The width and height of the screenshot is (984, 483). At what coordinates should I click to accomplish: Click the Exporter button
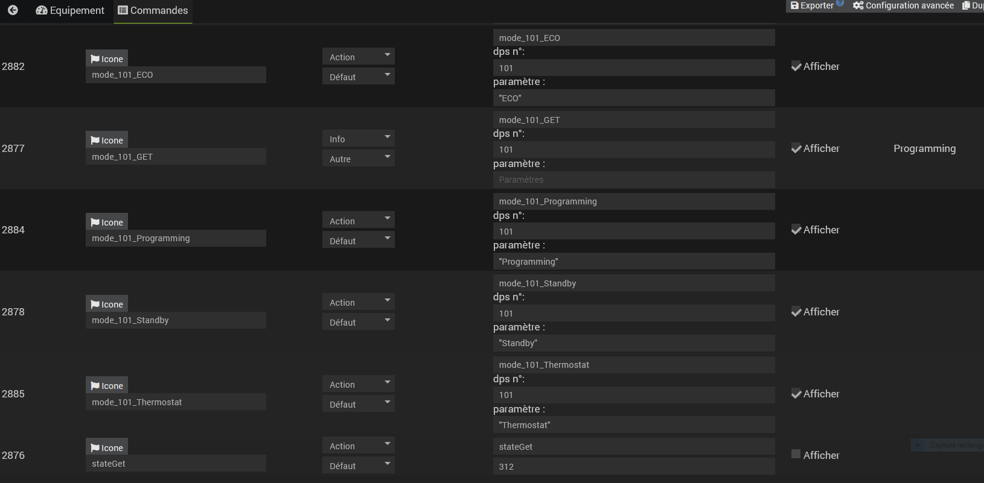pyautogui.click(x=812, y=5)
